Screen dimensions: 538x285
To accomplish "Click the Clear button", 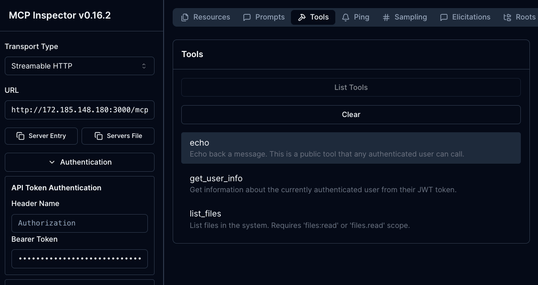I will (351, 115).
